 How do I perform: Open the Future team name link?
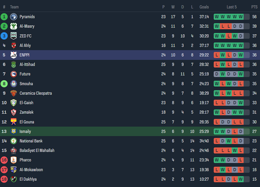pos(25,74)
